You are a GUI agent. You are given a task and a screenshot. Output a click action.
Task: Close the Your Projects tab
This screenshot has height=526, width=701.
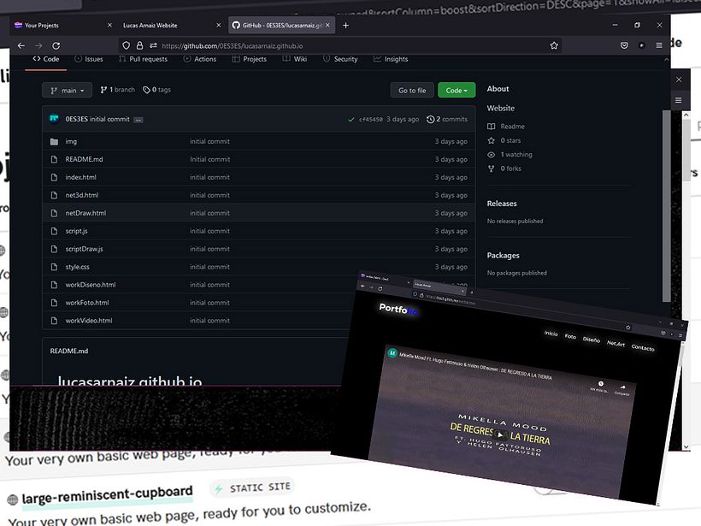point(109,26)
